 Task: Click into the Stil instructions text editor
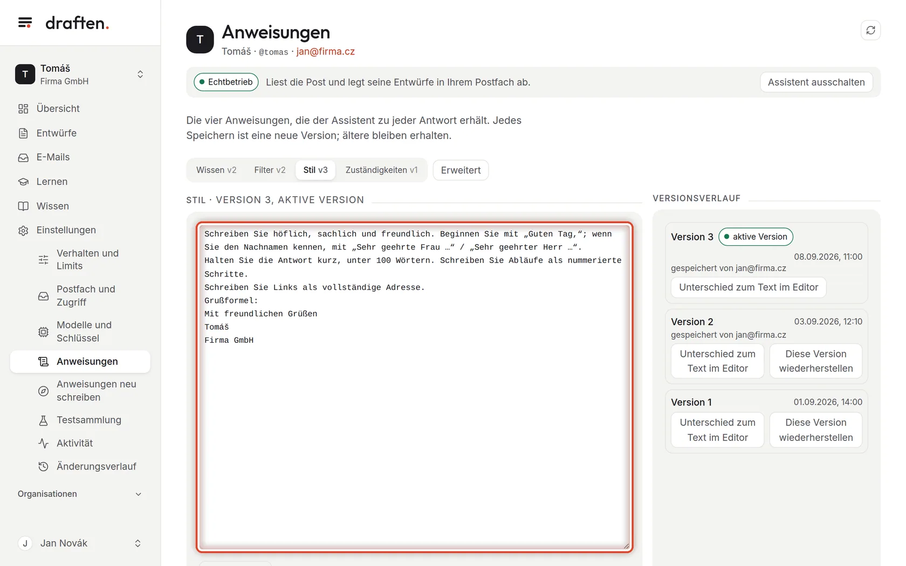[414, 387]
